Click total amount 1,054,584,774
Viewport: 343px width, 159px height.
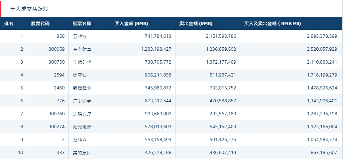[322, 139]
